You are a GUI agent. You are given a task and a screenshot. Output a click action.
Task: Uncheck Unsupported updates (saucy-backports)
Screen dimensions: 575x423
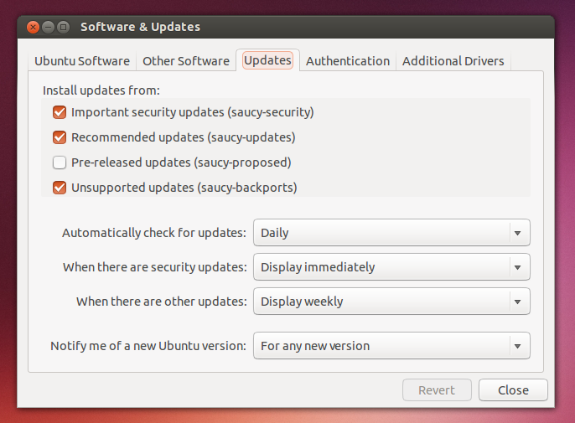60,188
